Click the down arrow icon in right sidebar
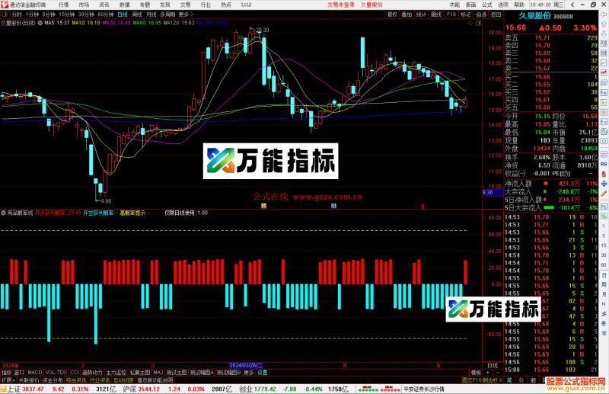609x394 pixels. (604, 34)
